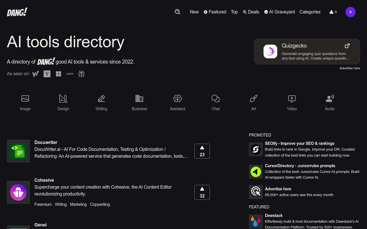Open the Docuwriter listing title
Viewport: 367px width, 229px height.
click(x=46, y=142)
